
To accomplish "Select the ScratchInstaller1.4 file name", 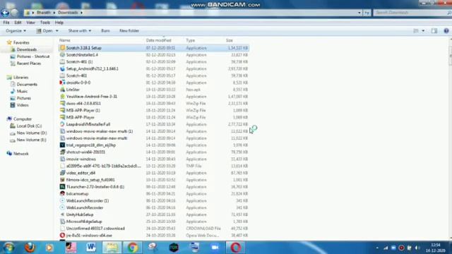I will (x=82, y=55).
